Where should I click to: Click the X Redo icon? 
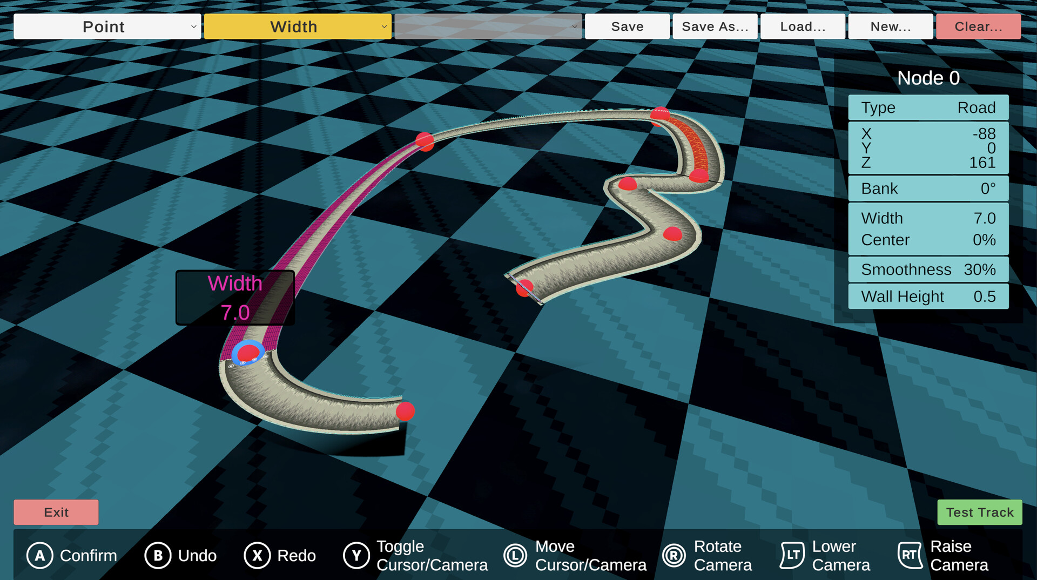[x=257, y=555]
